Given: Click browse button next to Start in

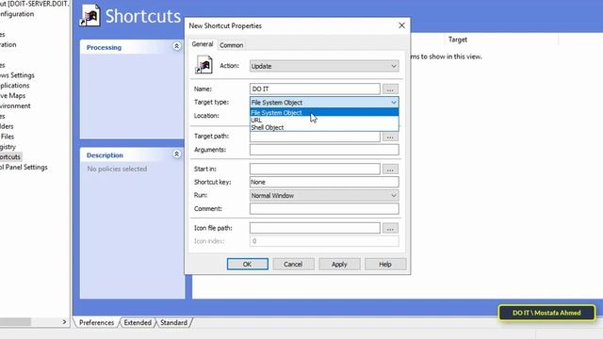Looking at the screenshot, I should coord(390,169).
